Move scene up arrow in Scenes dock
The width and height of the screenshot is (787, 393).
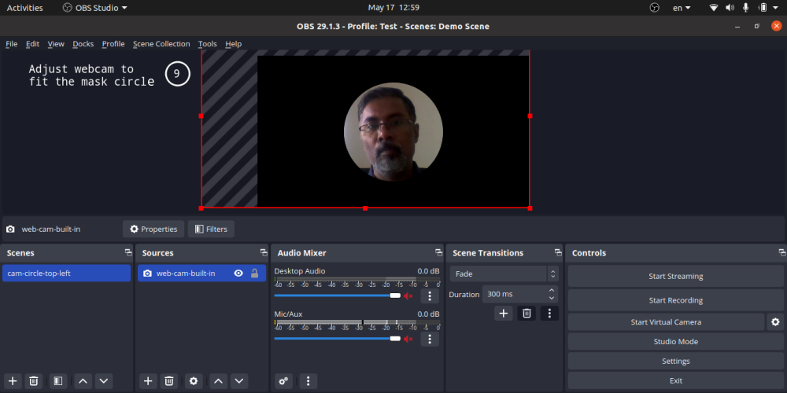click(83, 381)
